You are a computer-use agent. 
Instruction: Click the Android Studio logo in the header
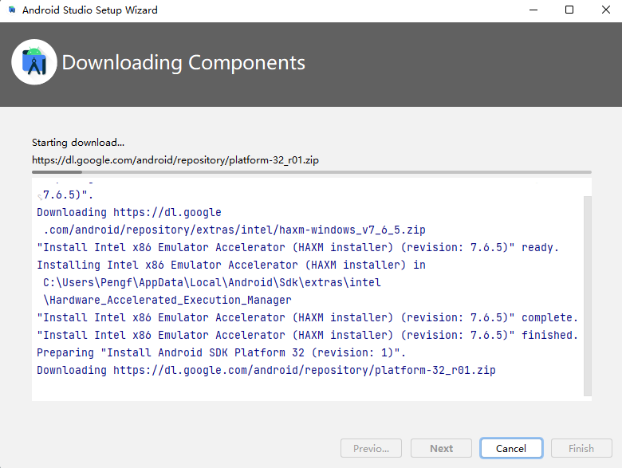click(34, 62)
